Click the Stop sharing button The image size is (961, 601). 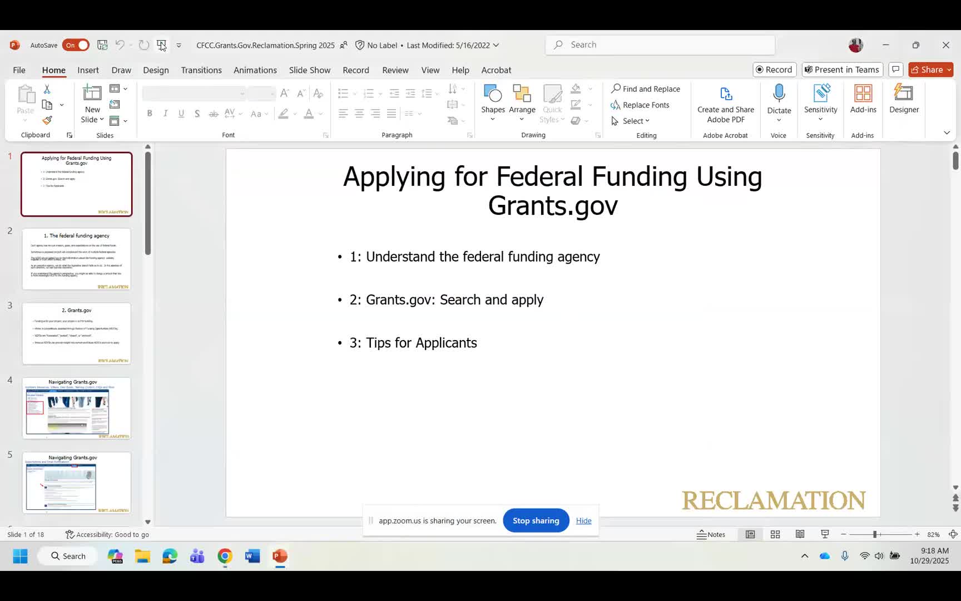(536, 520)
